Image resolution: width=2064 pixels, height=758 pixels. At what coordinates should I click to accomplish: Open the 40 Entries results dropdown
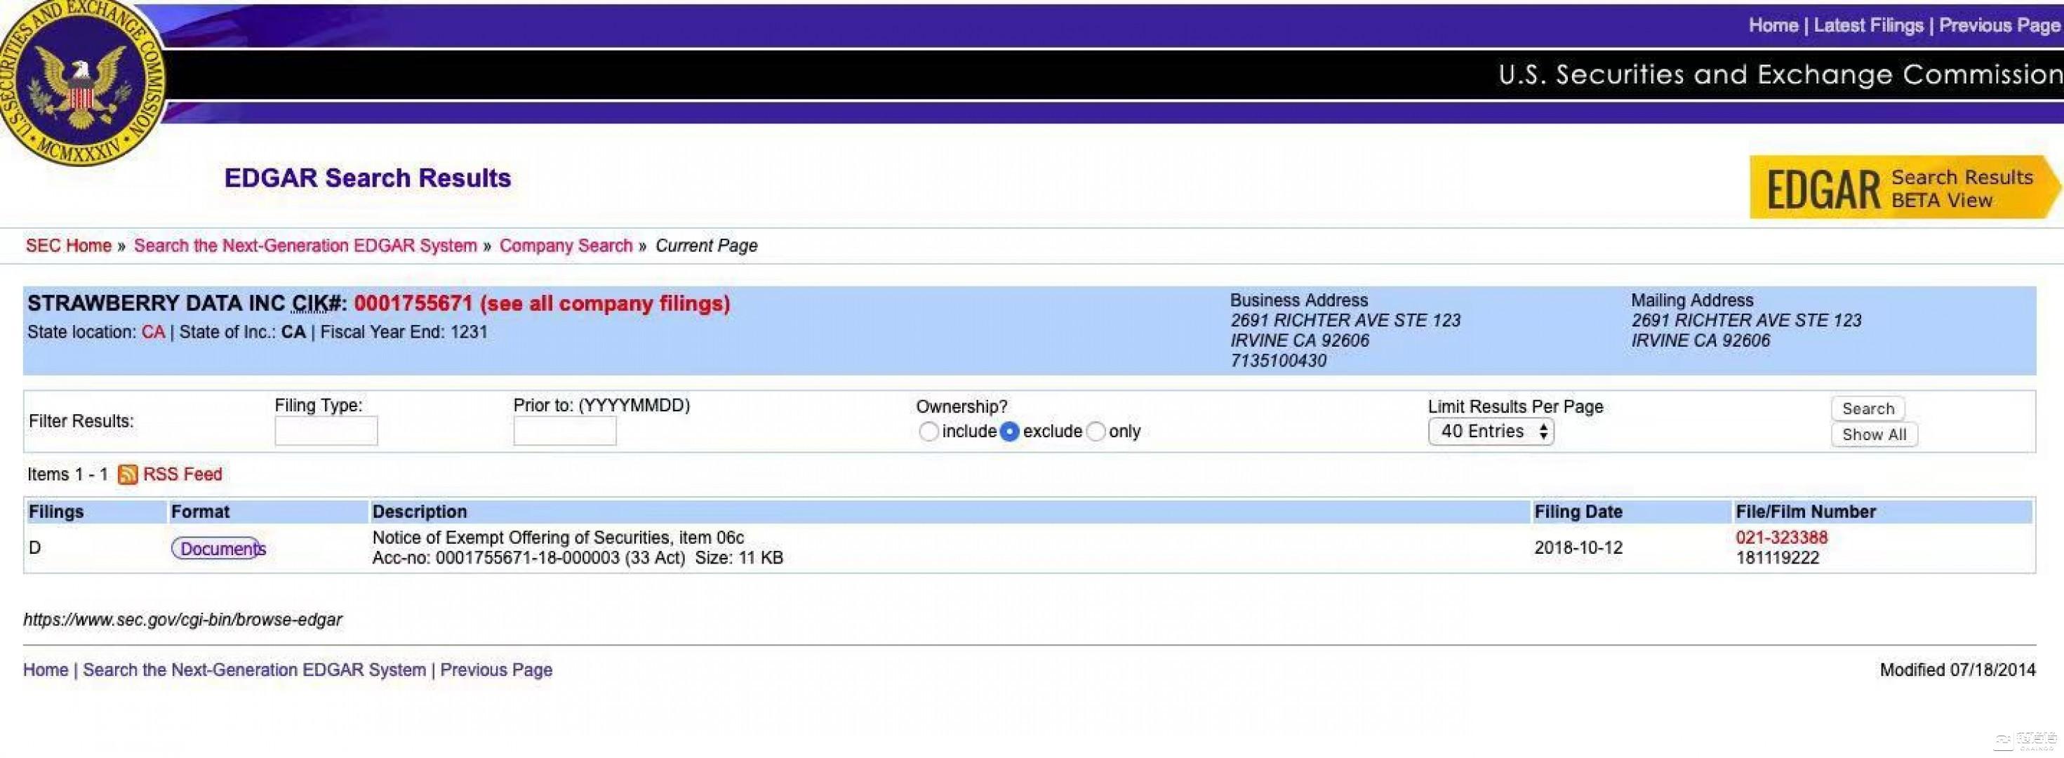tap(1491, 432)
